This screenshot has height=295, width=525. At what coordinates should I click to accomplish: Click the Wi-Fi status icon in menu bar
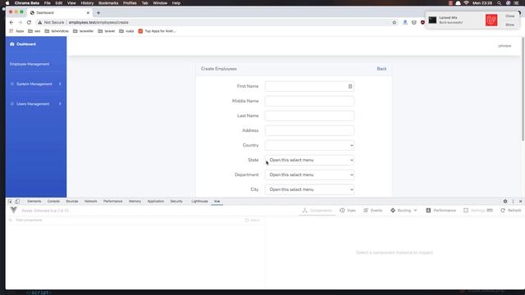pyautogui.click(x=466, y=3)
